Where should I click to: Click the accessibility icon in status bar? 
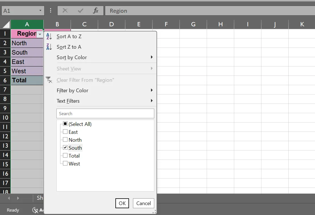click(x=35, y=210)
